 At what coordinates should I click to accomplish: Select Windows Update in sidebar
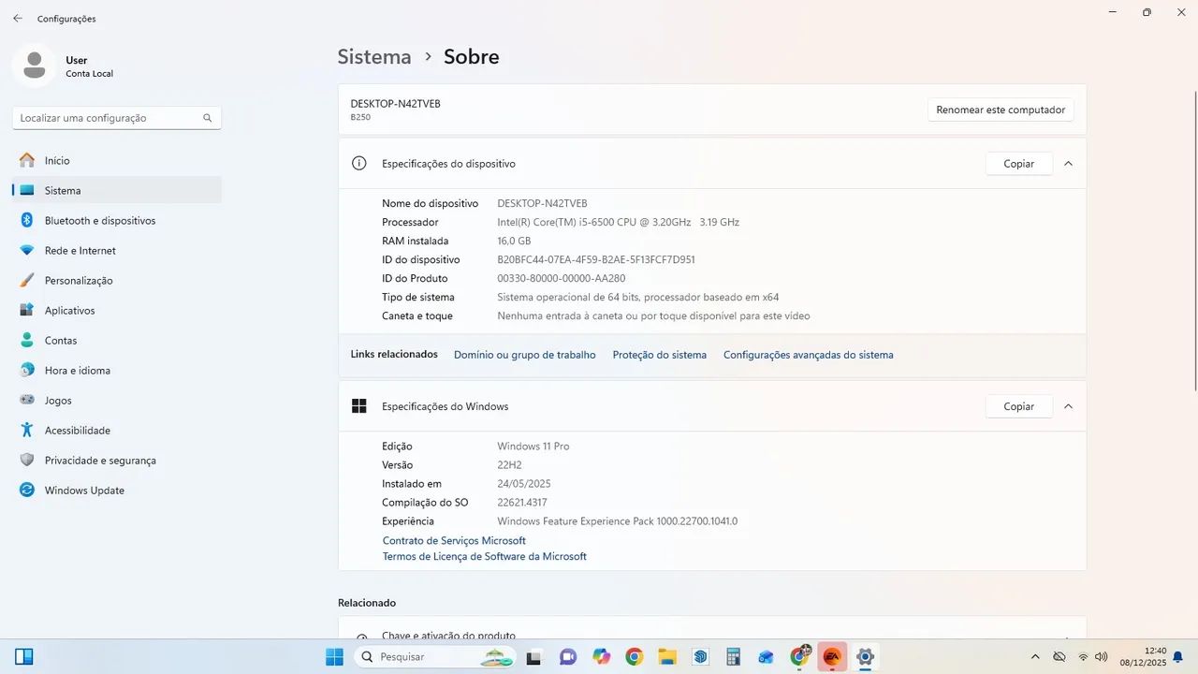click(x=83, y=491)
